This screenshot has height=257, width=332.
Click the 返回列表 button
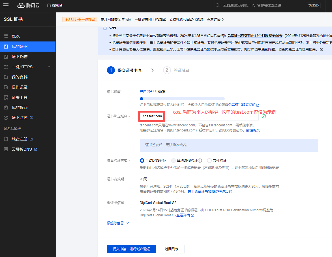tap(172, 249)
